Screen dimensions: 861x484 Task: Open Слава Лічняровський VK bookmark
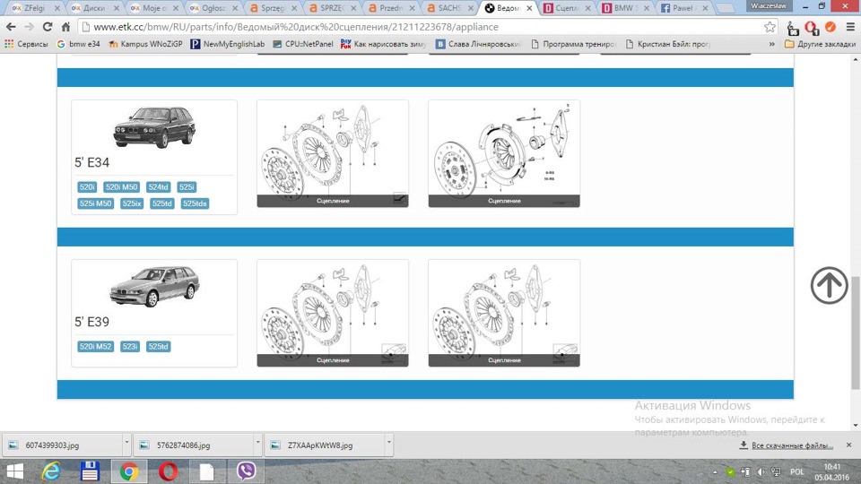[478, 44]
